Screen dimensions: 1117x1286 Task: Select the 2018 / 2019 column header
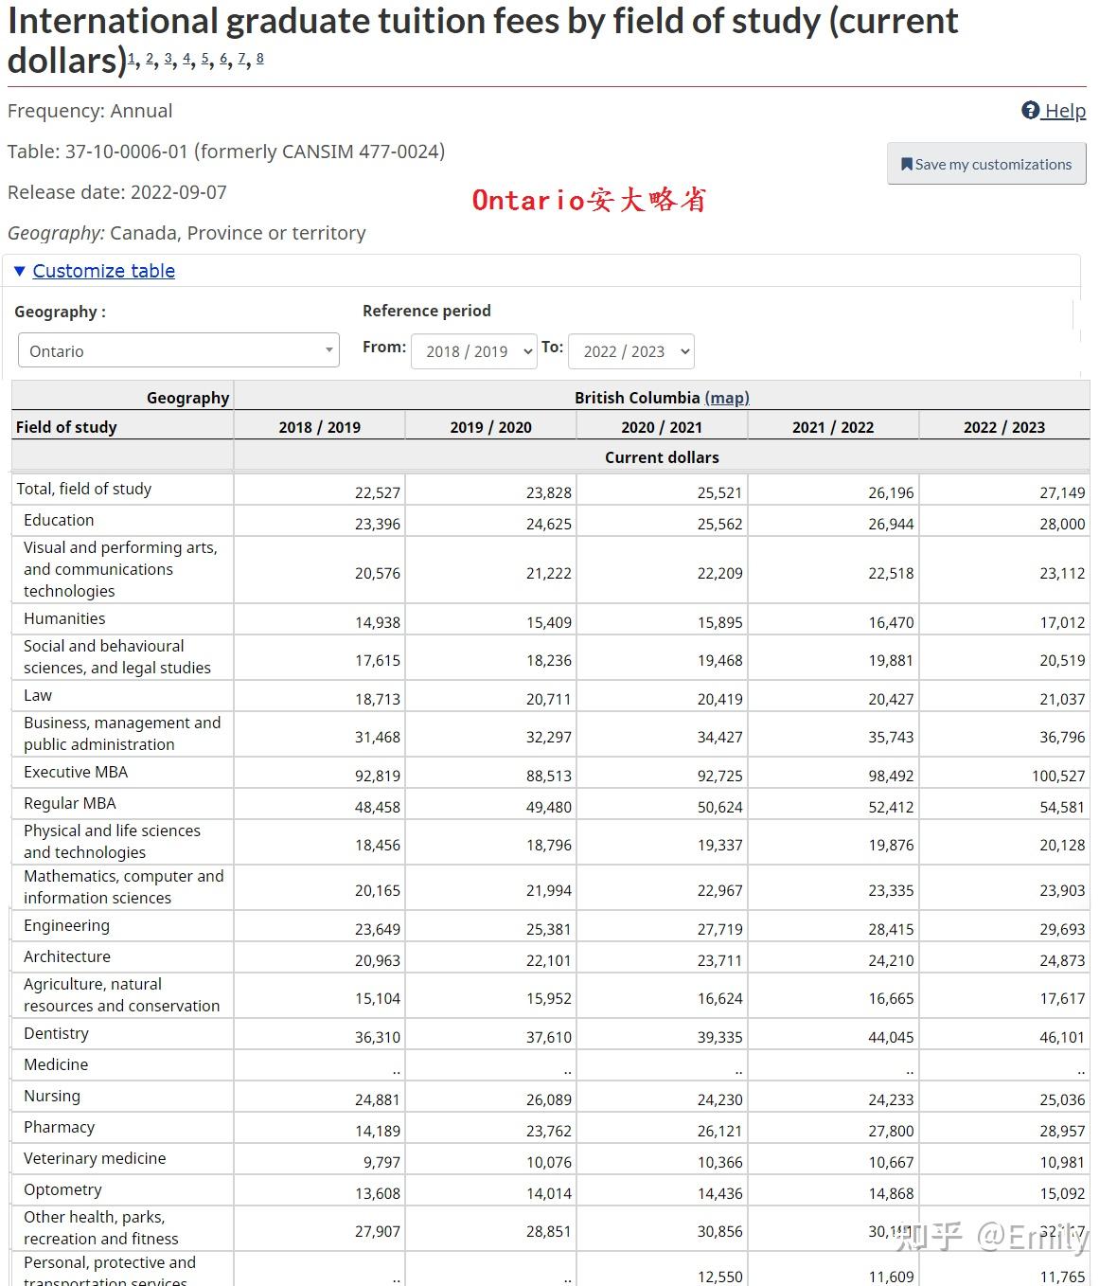point(319,427)
